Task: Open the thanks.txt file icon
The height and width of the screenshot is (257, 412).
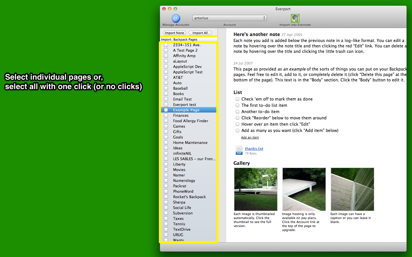Action: click(x=239, y=150)
